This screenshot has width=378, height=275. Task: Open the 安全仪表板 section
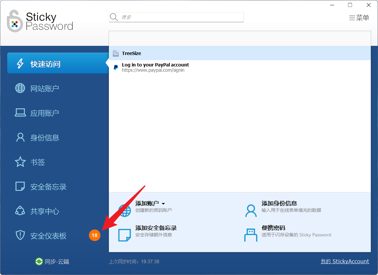[x=48, y=236]
